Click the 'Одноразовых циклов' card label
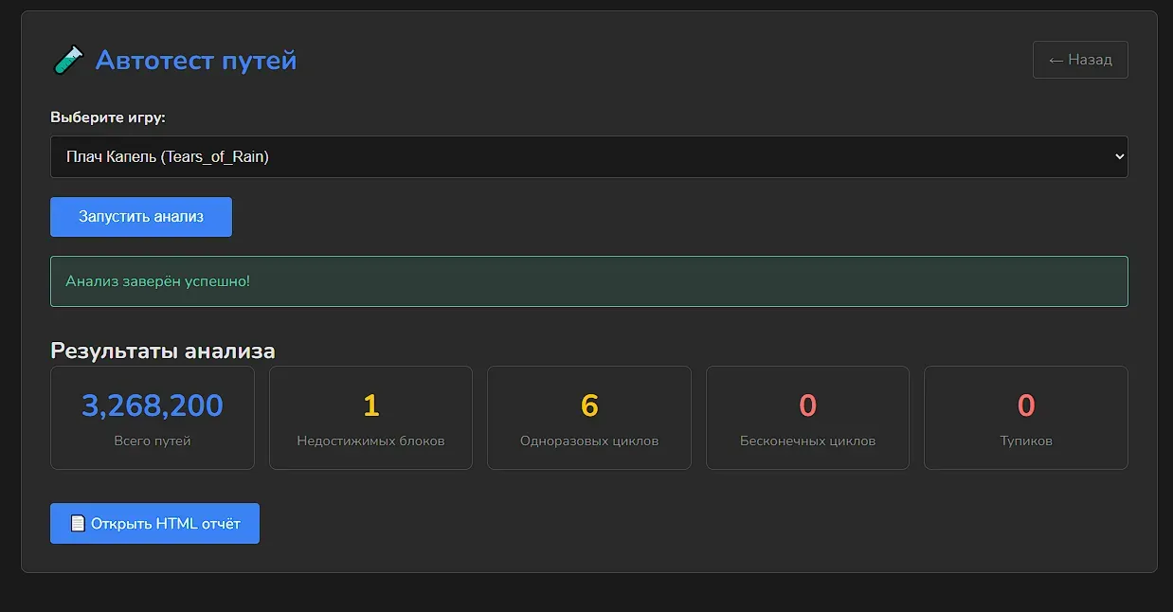 pyautogui.click(x=589, y=441)
